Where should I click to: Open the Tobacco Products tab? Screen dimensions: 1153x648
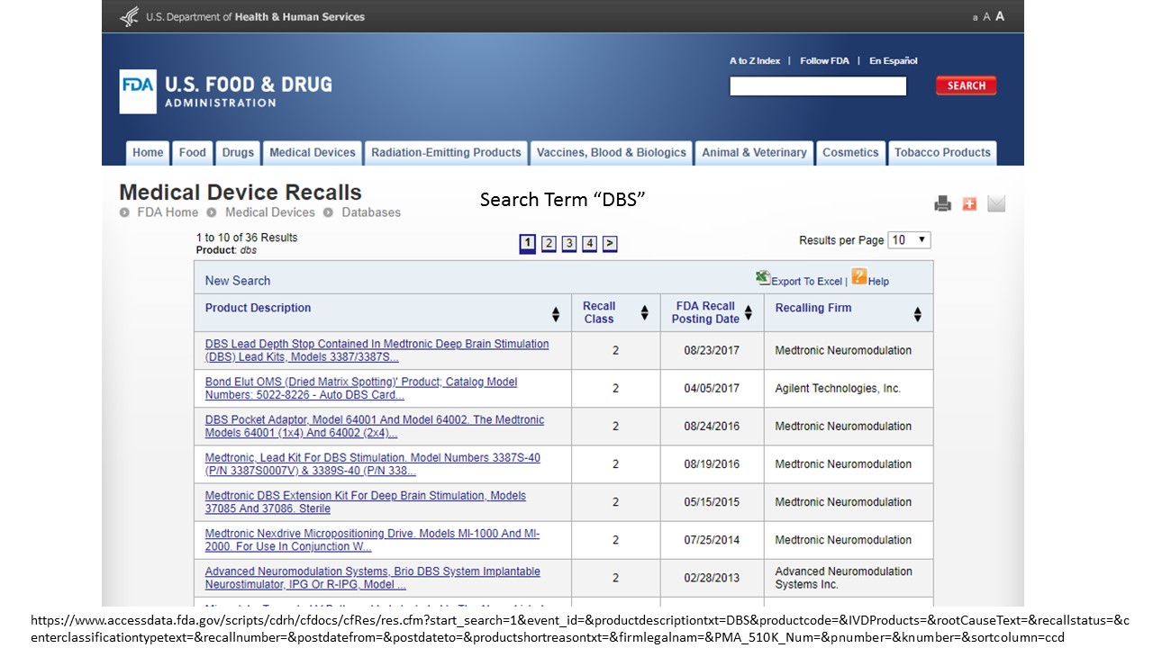pyautogui.click(x=942, y=153)
